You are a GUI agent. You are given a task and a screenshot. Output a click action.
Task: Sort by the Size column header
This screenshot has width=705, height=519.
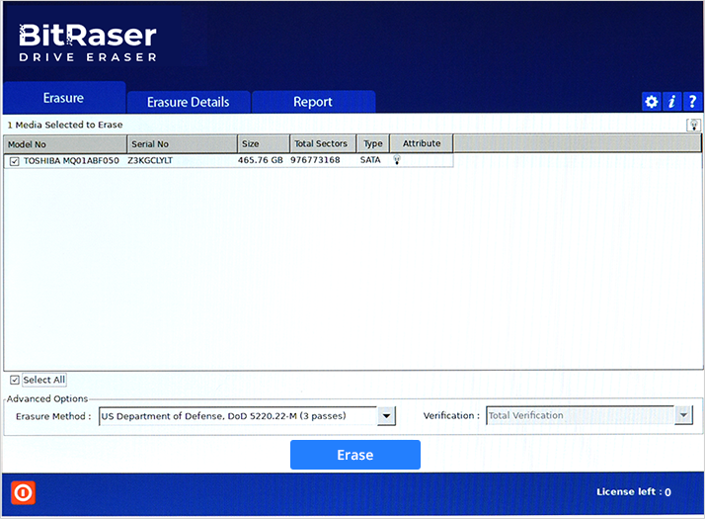click(264, 143)
